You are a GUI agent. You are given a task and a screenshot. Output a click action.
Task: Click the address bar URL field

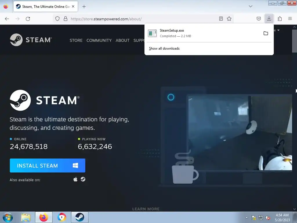(x=144, y=19)
